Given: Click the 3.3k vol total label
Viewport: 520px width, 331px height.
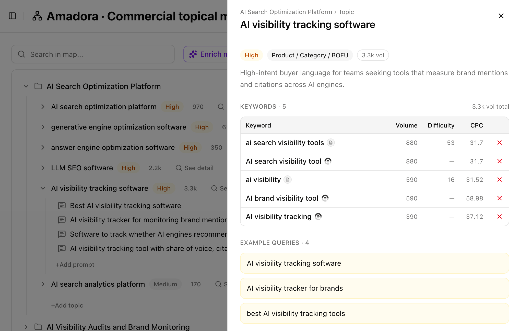Looking at the screenshot, I should click(490, 106).
